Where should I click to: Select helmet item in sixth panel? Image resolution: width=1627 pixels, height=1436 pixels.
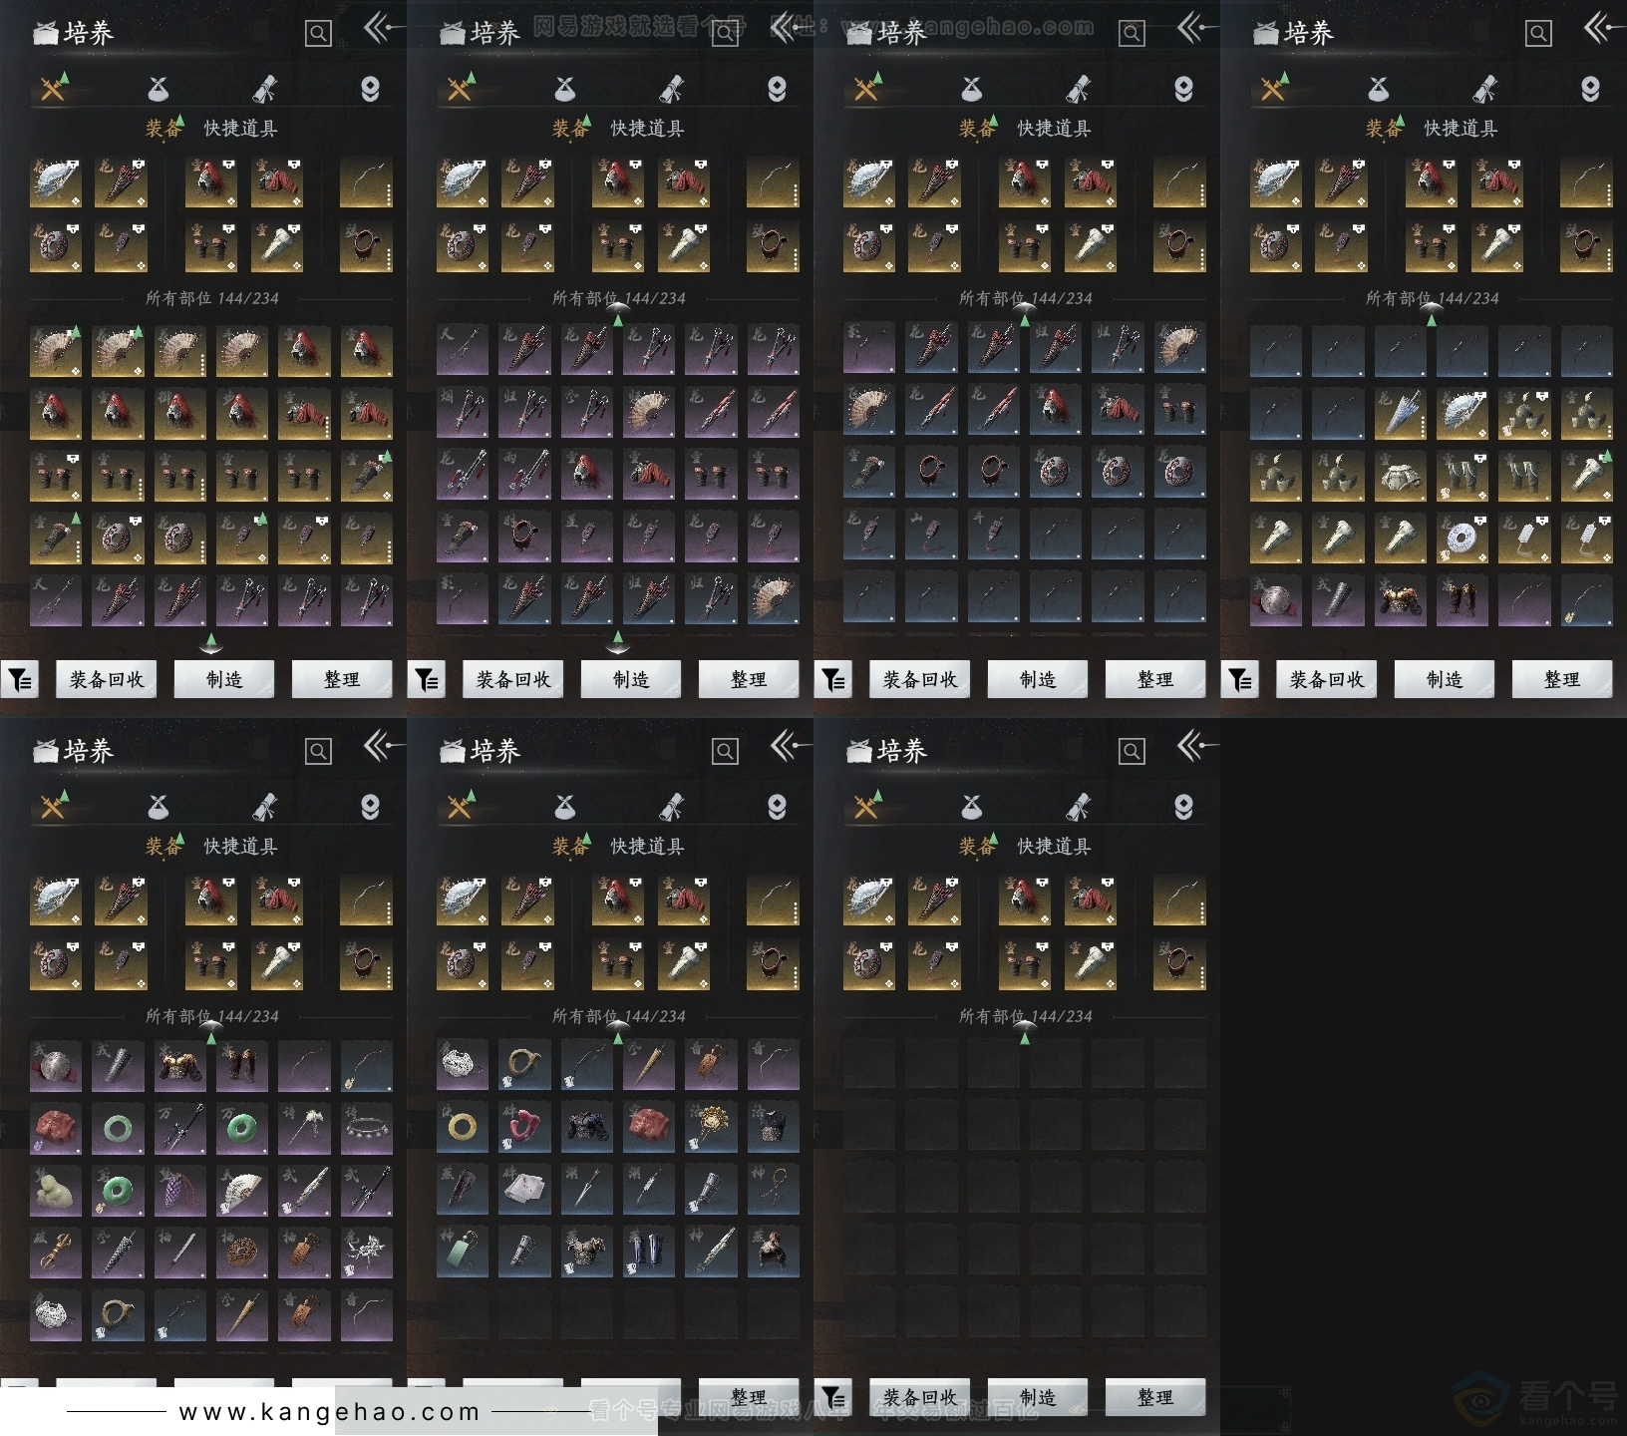(x=773, y=1253)
